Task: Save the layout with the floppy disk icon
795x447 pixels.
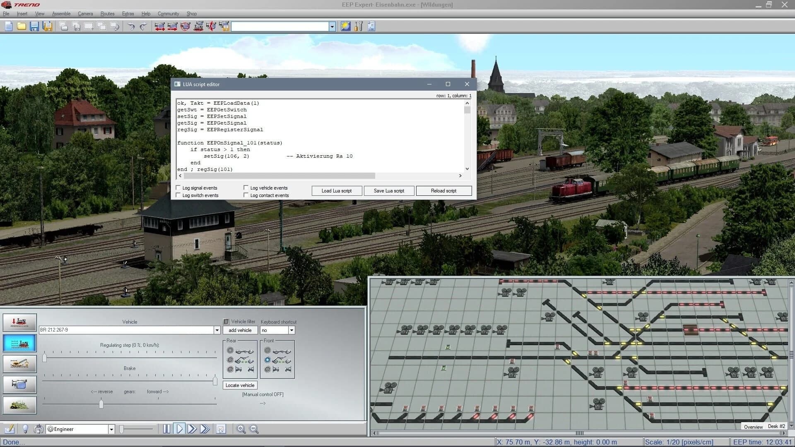Action: point(34,26)
